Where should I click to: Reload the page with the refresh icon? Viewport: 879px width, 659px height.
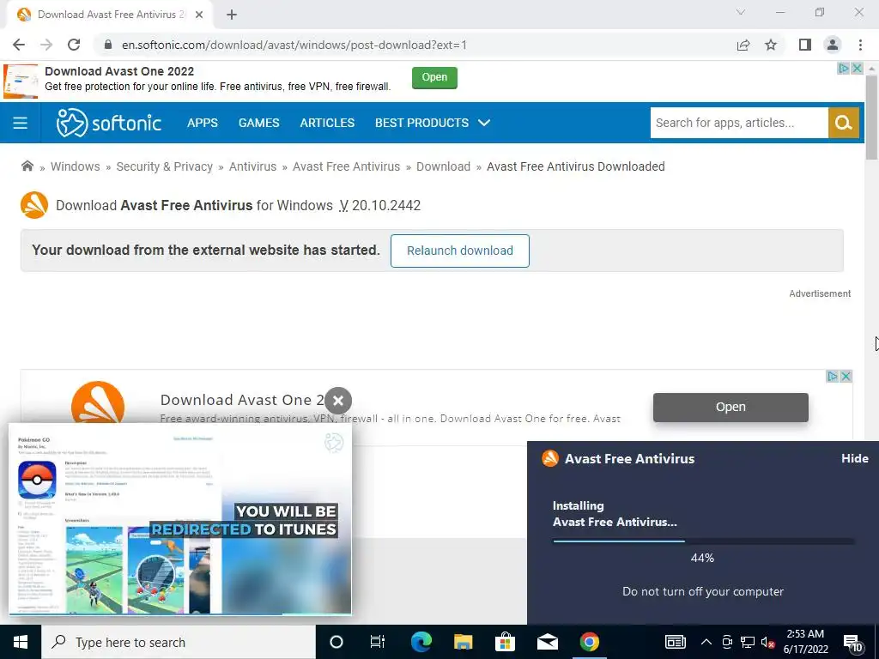[74, 45]
